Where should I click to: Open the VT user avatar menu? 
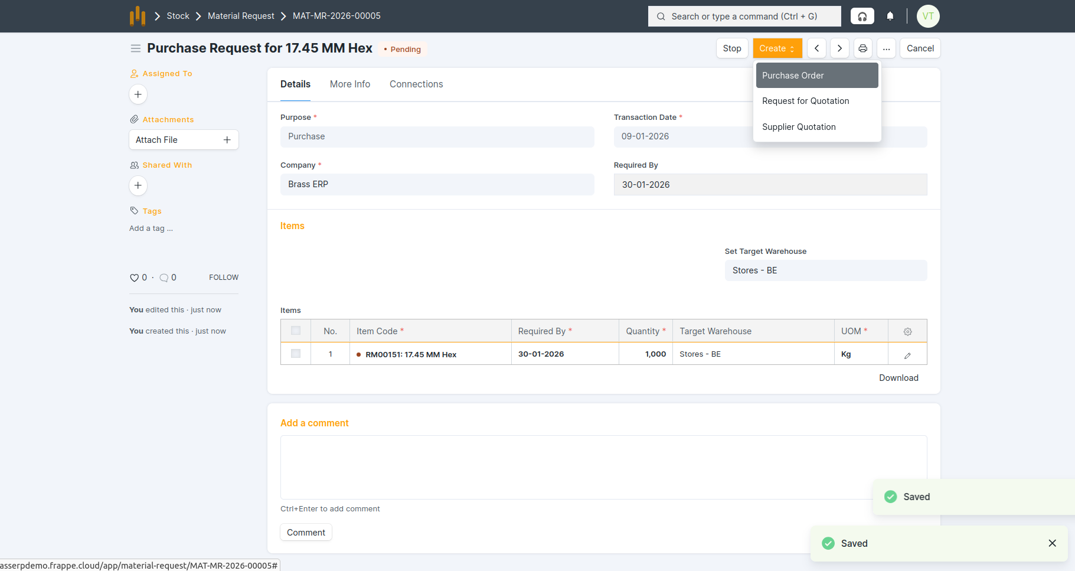click(927, 17)
